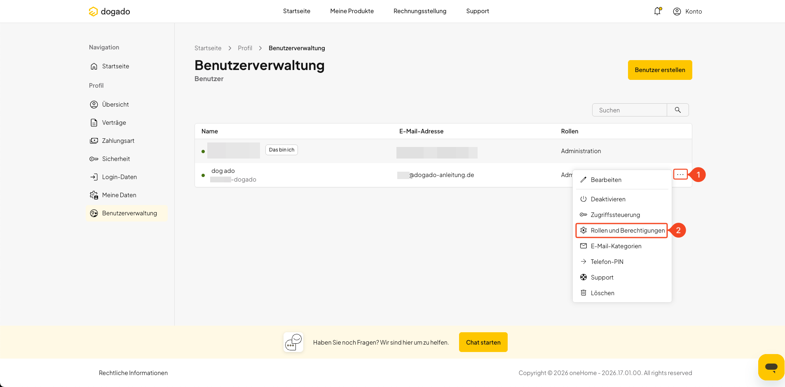
Task: Click the dogado logo
Action: (x=109, y=12)
